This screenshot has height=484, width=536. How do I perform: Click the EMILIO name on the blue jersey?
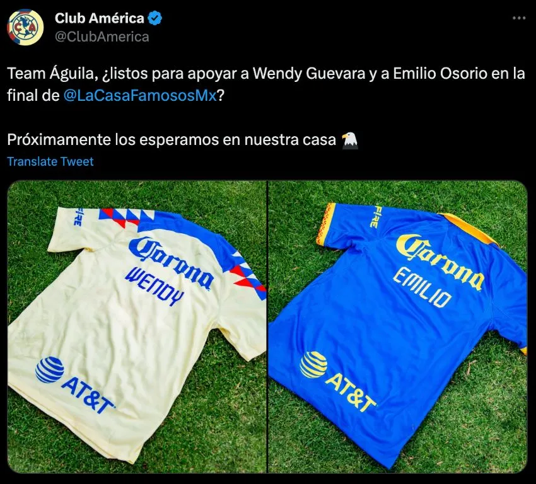(x=422, y=287)
